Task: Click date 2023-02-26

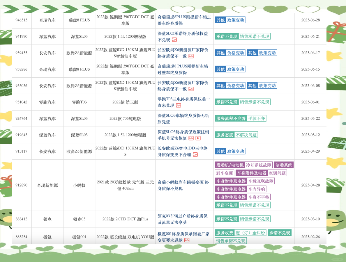Action: [310, 237]
